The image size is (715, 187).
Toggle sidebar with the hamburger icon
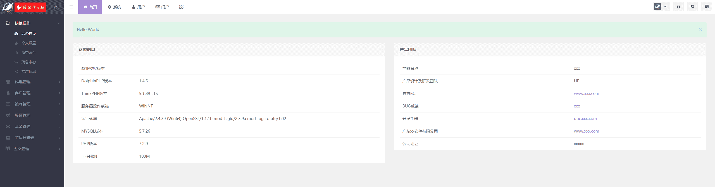pos(71,7)
